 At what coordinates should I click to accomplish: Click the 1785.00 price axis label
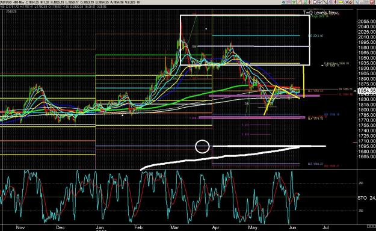click(367, 115)
